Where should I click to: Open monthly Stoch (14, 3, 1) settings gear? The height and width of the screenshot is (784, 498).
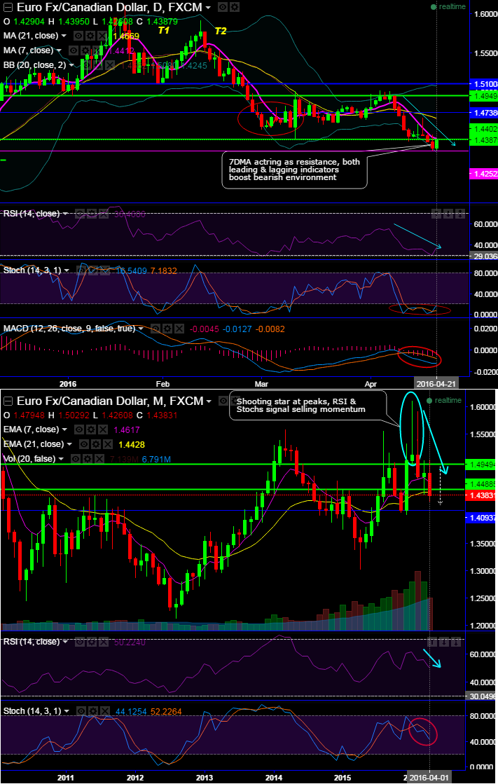pyautogui.click(x=93, y=711)
